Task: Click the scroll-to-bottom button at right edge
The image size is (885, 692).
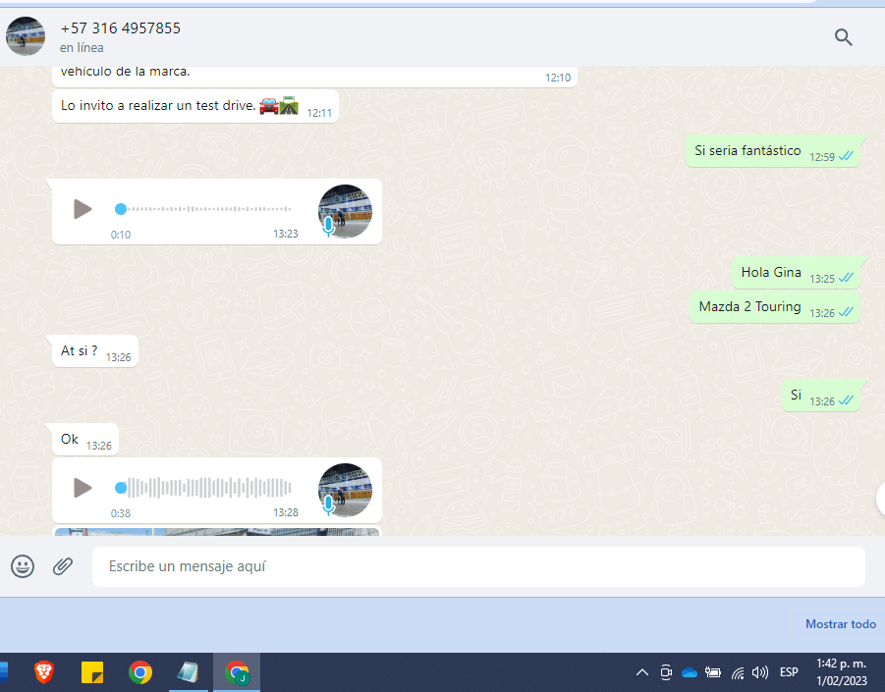Action: point(880,499)
